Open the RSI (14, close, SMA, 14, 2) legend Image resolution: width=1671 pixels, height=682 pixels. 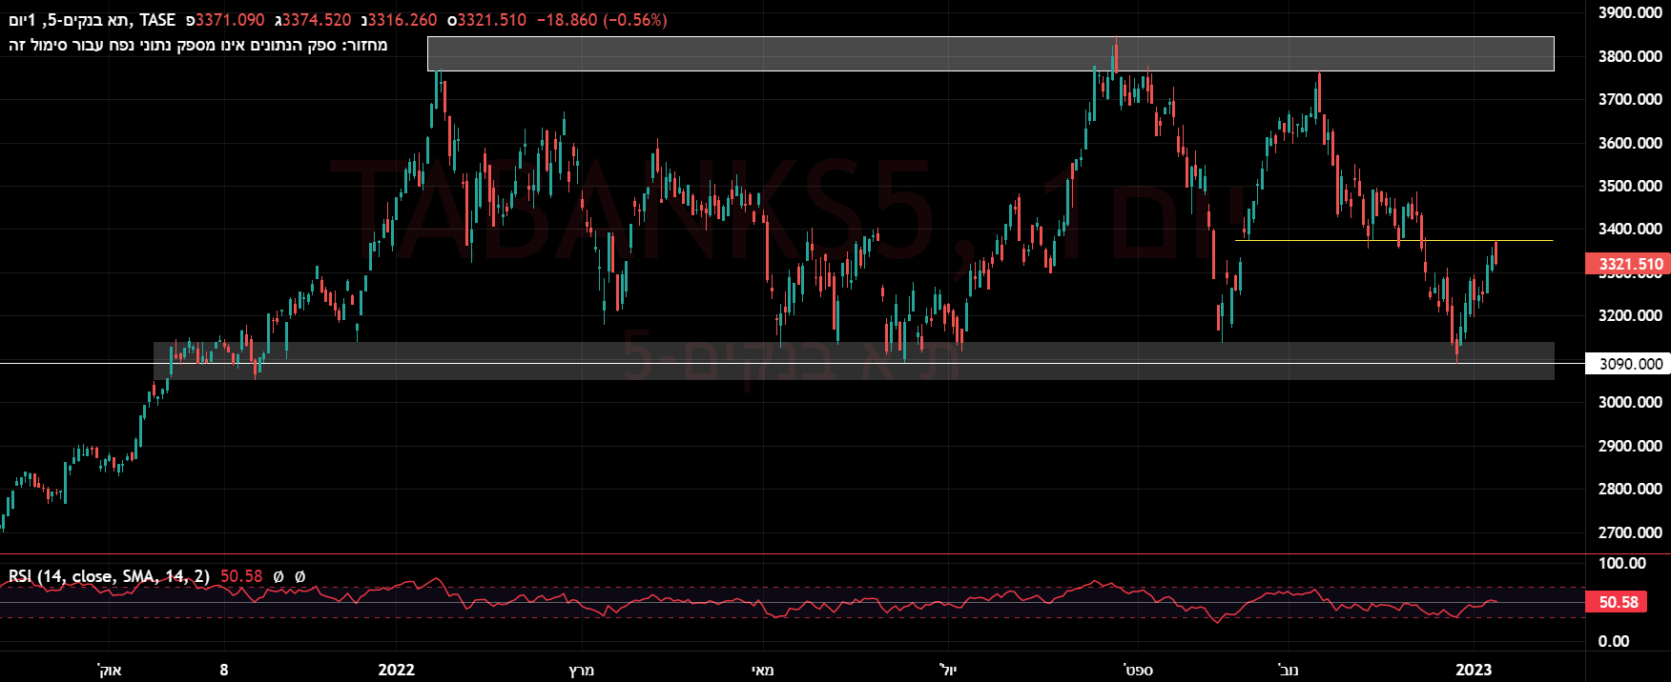[x=110, y=576]
